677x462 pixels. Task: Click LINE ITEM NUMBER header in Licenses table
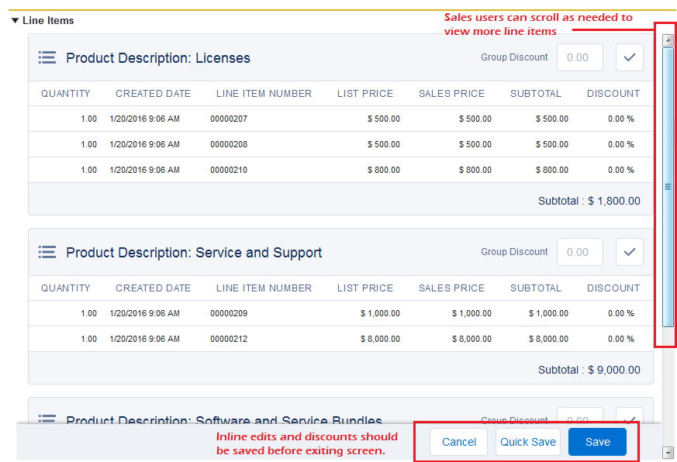tap(264, 93)
